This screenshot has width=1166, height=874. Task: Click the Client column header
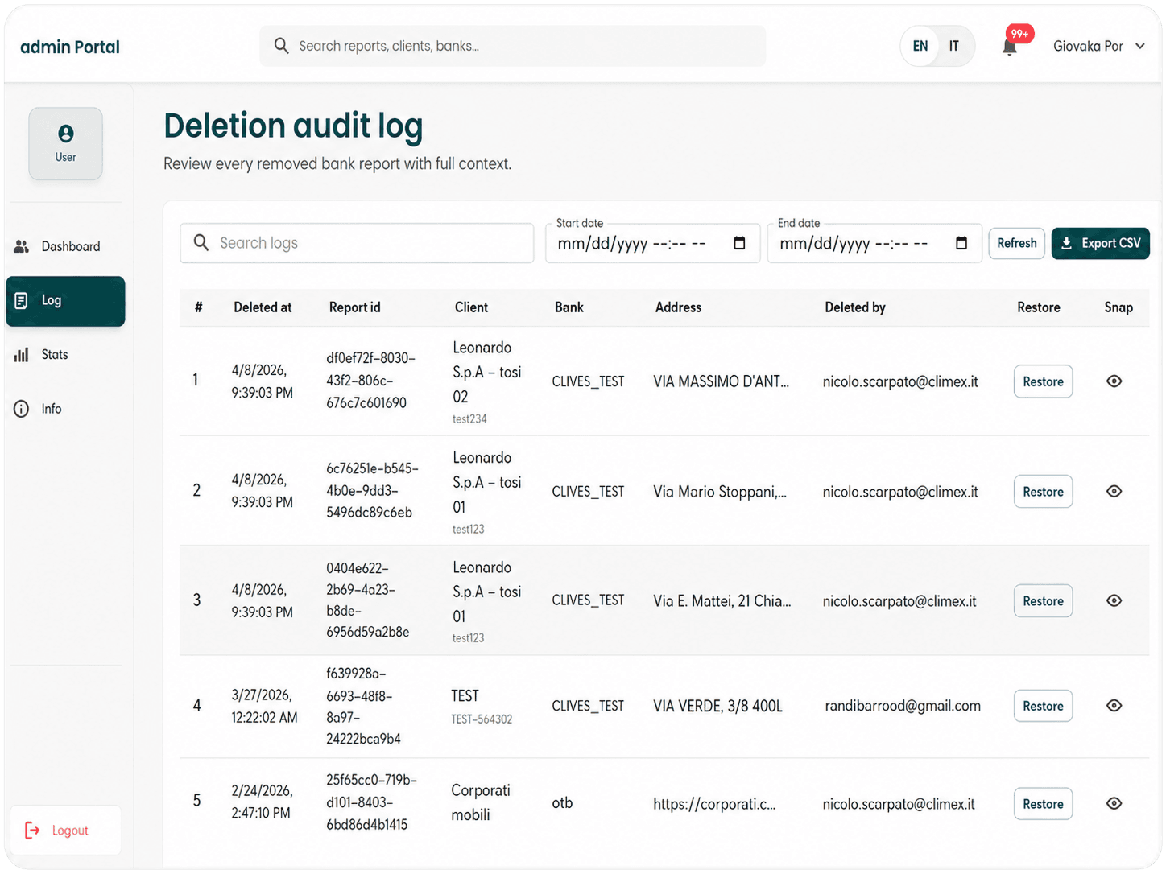(471, 307)
